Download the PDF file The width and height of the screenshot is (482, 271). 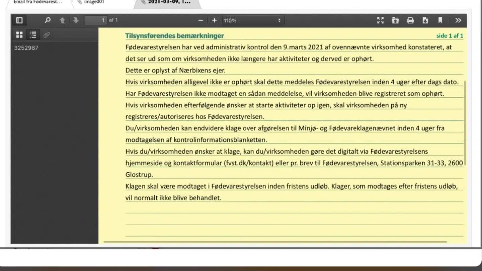click(x=425, y=20)
